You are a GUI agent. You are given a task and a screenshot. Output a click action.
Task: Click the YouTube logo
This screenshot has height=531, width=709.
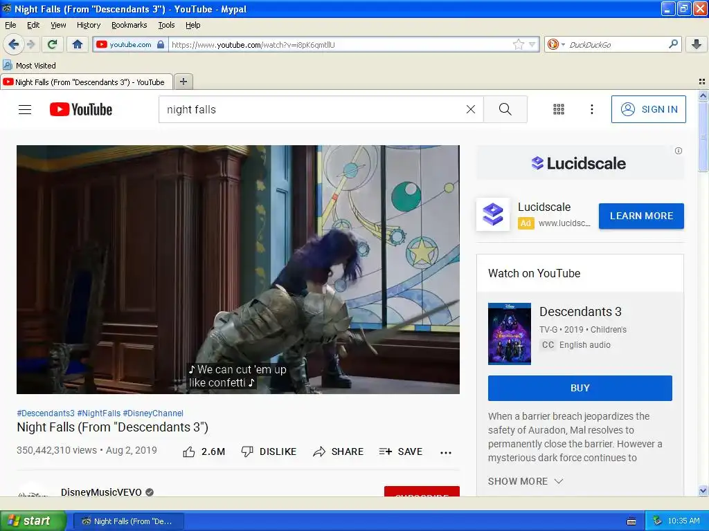click(81, 109)
